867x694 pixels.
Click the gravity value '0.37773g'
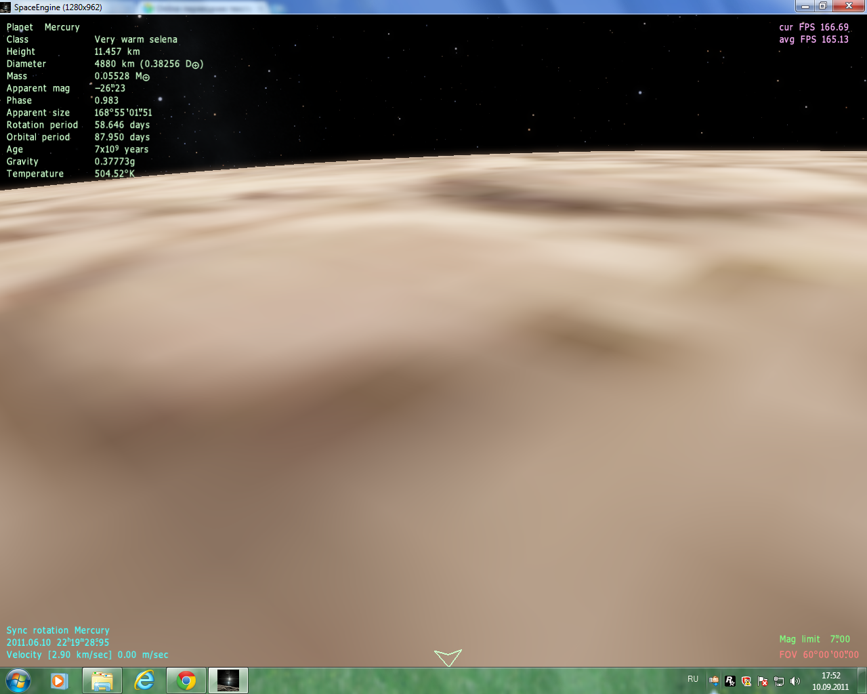pyautogui.click(x=114, y=161)
